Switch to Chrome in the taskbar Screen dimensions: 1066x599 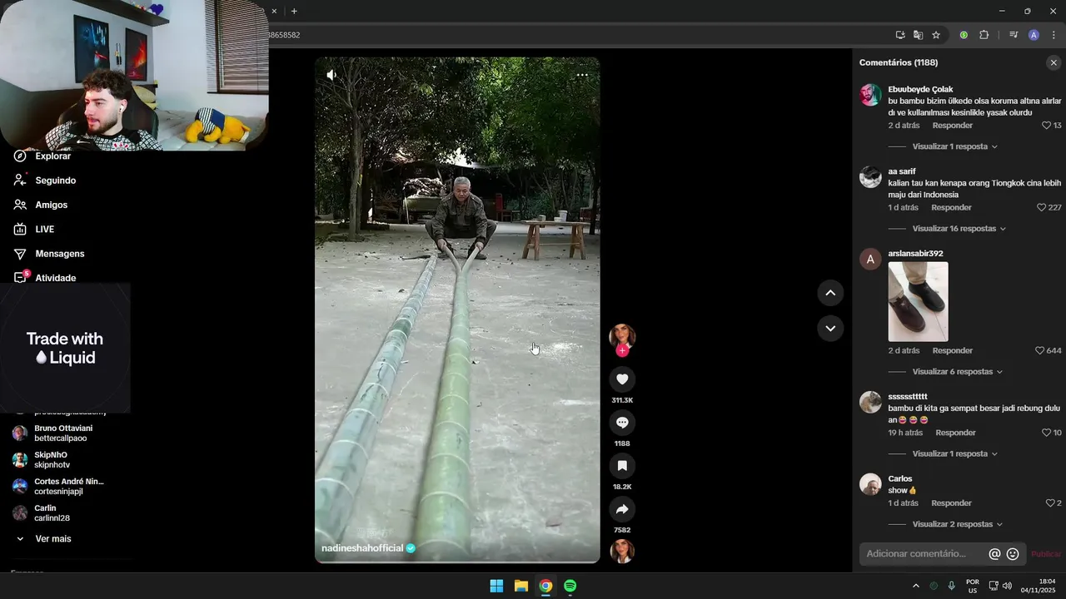545,586
